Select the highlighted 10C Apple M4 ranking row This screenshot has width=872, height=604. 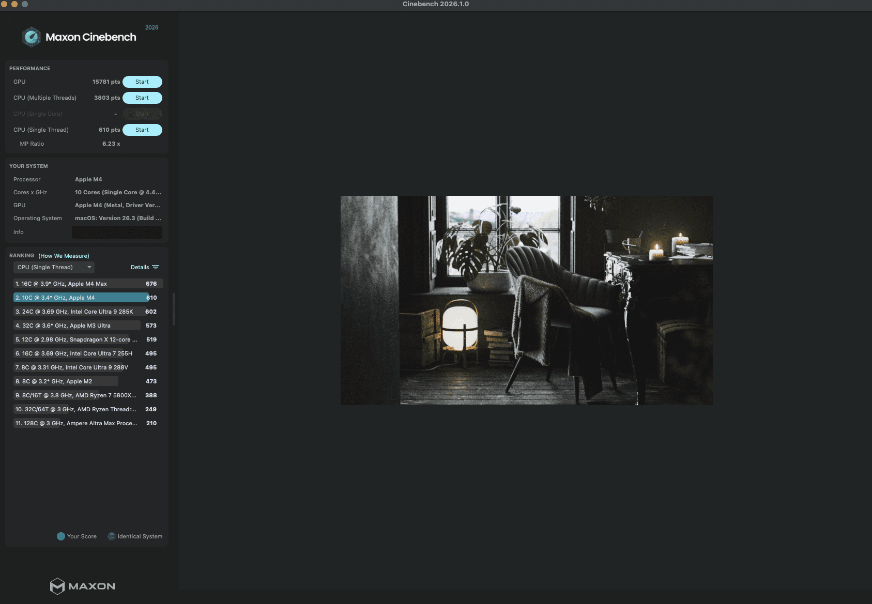tap(88, 298)
